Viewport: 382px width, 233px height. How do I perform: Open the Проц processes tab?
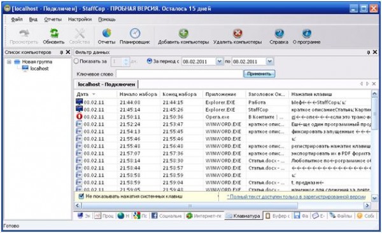click(104, 216)
